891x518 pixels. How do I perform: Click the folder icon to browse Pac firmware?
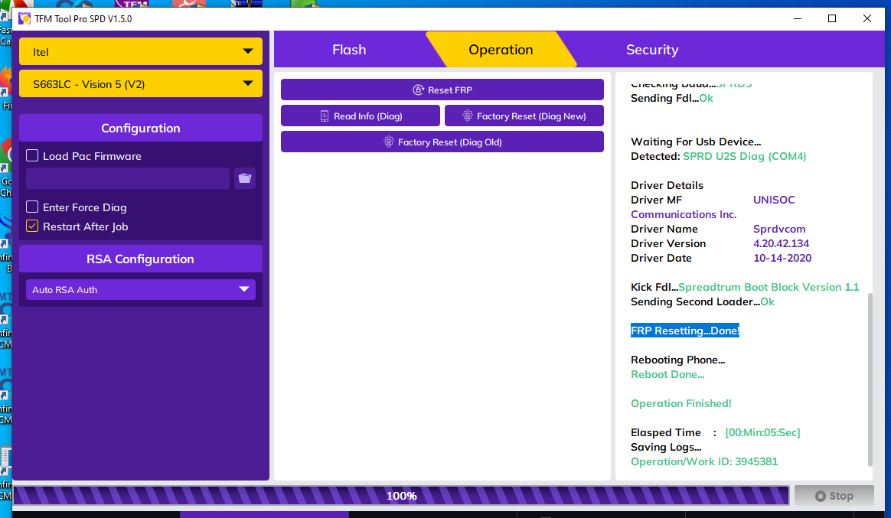[244, 178]
